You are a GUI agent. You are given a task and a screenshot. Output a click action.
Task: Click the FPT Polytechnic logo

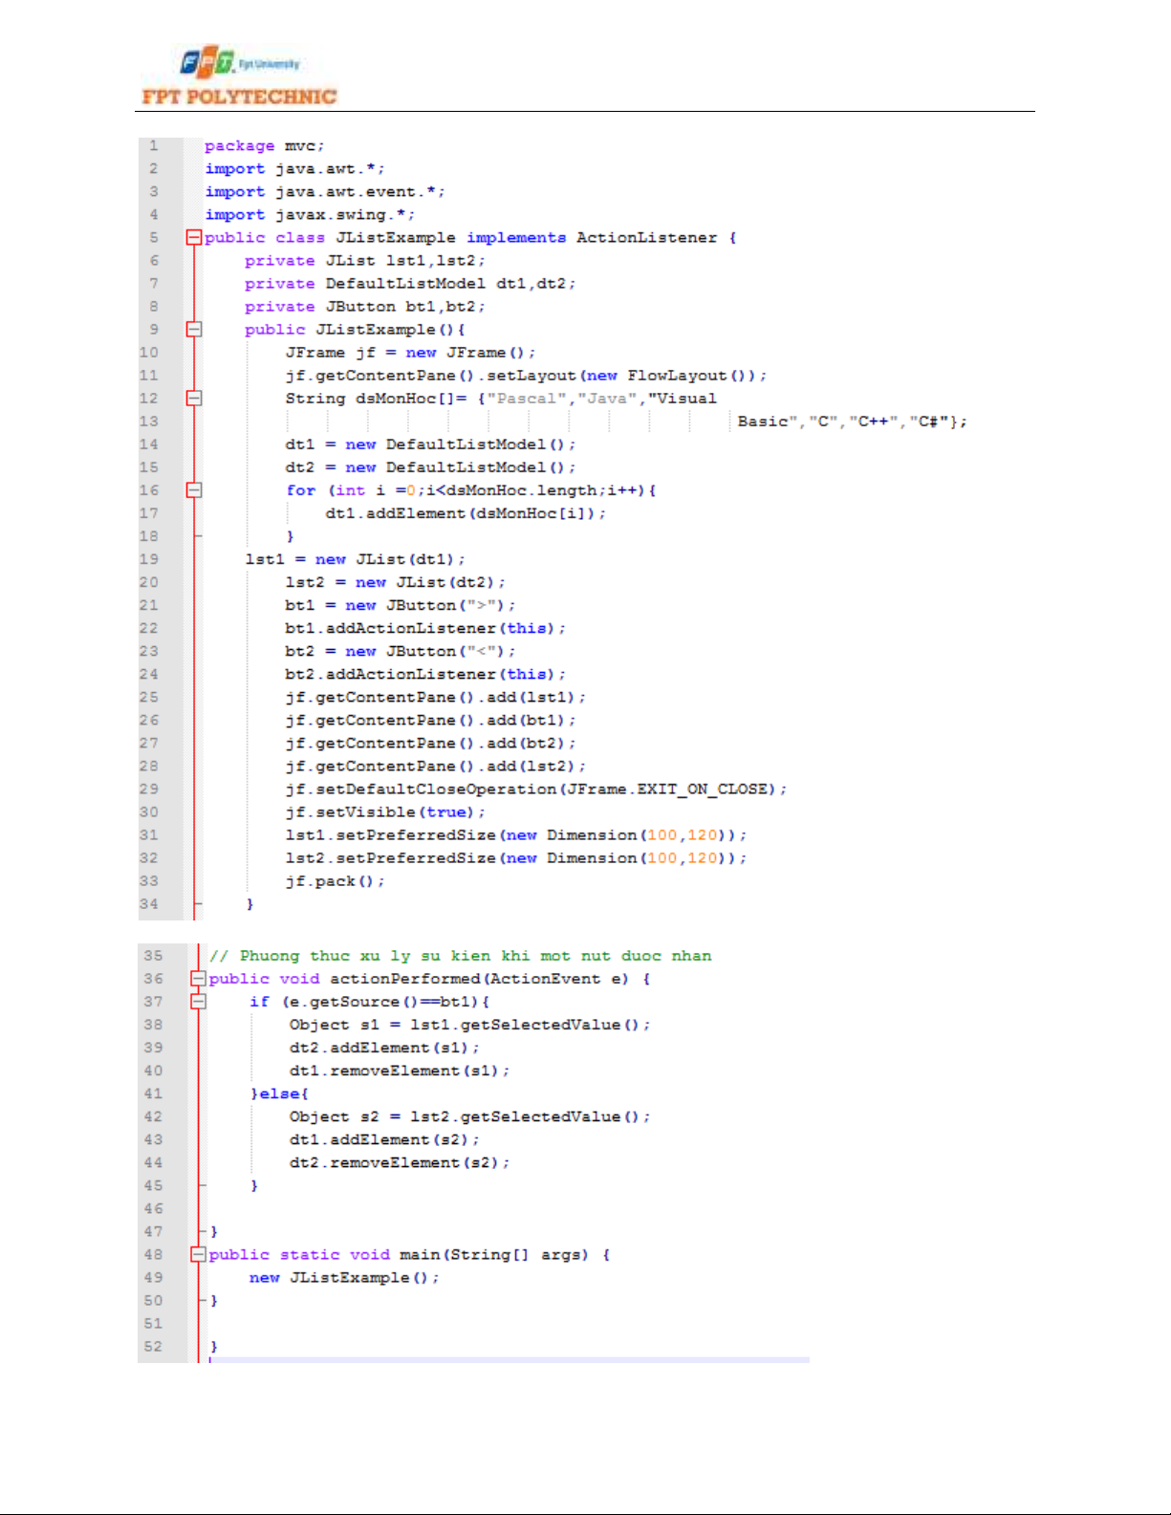tap(239, 76)
